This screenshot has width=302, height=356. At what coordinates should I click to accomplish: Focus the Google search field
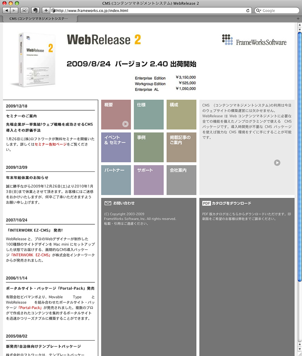[277, 11]
